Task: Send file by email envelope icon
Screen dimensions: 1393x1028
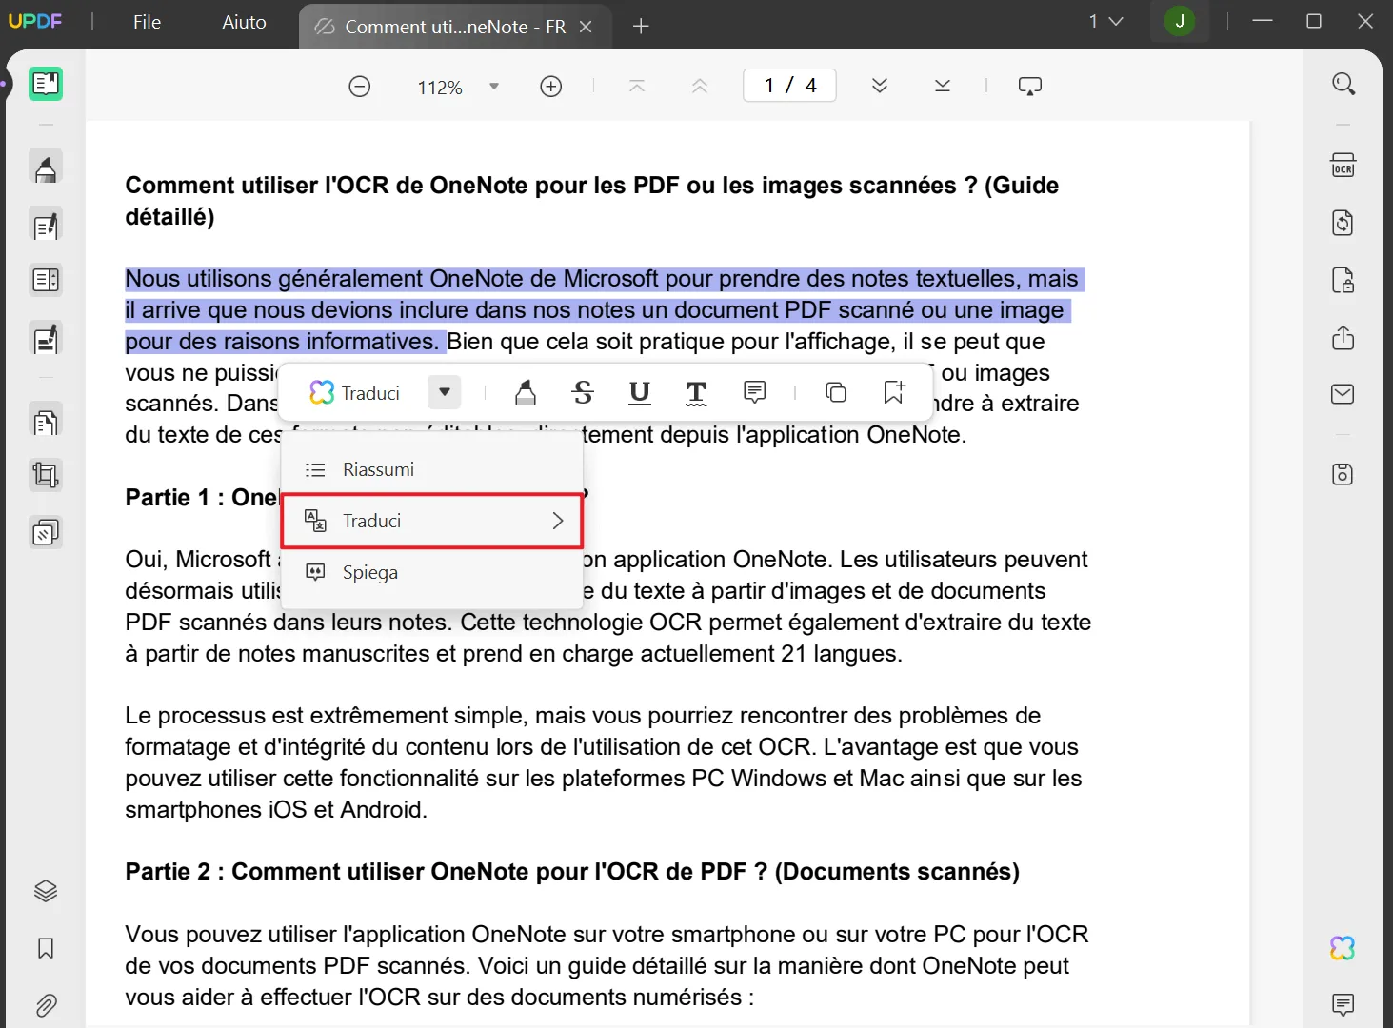Action: pyautogui.click(x=1343, y=394)
